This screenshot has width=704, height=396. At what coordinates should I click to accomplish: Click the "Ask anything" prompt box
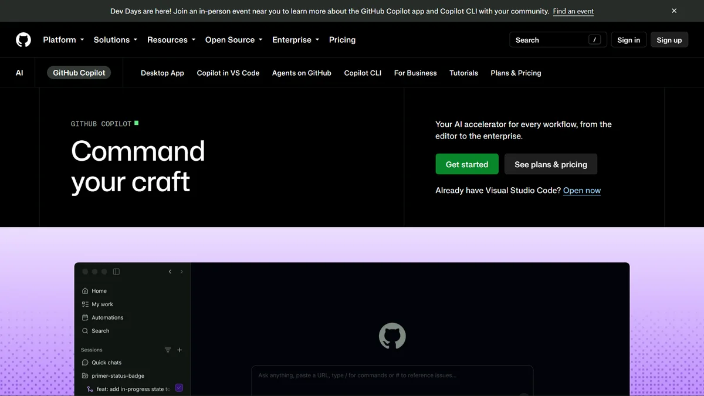tap(392, 380)
